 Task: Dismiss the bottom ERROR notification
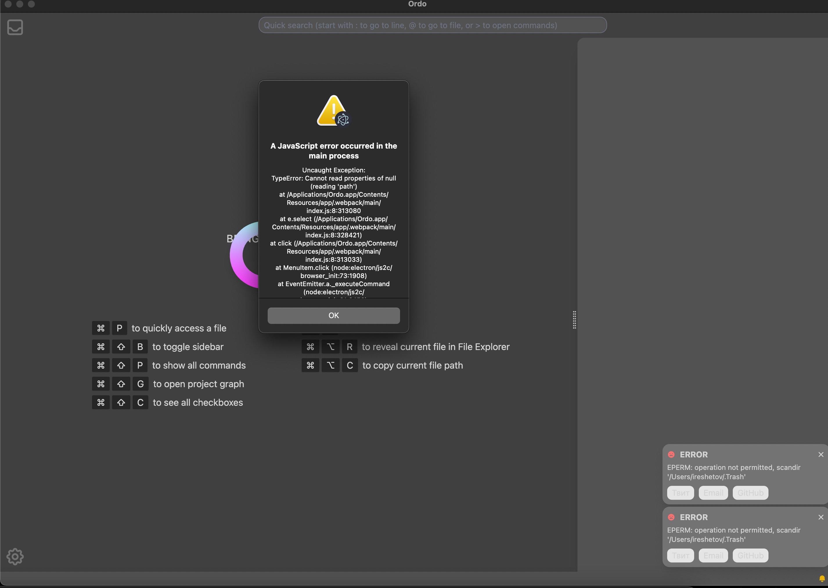click(821, 517)
